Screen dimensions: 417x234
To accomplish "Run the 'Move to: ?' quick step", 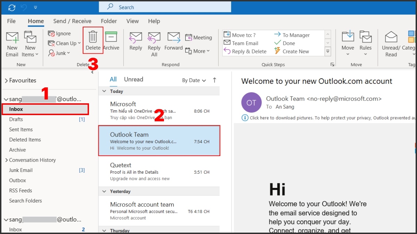I will [240, 35].
